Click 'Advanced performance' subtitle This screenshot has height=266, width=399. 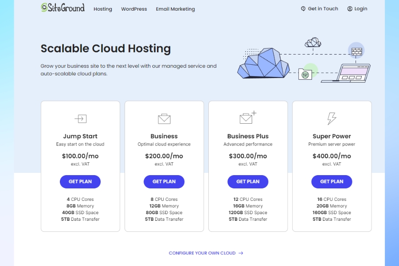[x=248, y=144]
